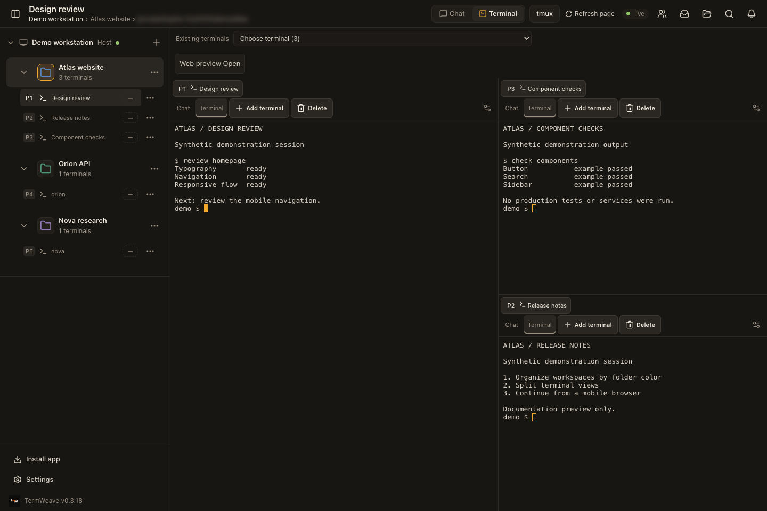Screen dimensions: 767x511
Task: Open pane settings sliders icon for Component checks pane
Action: (x=756, y=108)
